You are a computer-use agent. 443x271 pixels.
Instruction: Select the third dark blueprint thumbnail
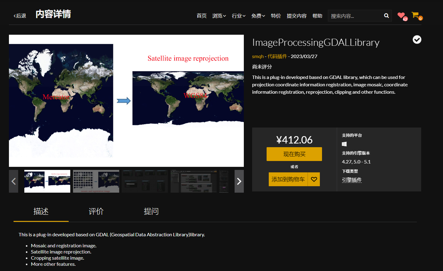(145, 181)
